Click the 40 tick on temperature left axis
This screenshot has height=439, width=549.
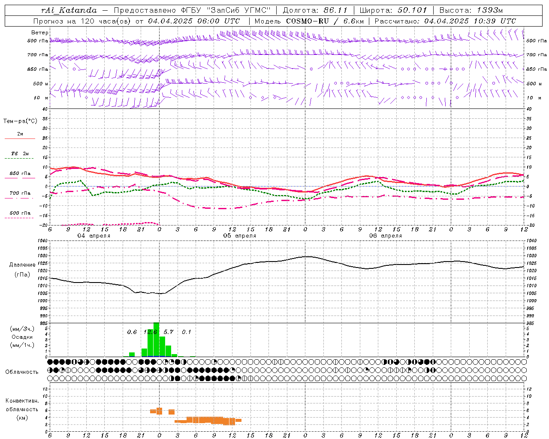[44, 109]
